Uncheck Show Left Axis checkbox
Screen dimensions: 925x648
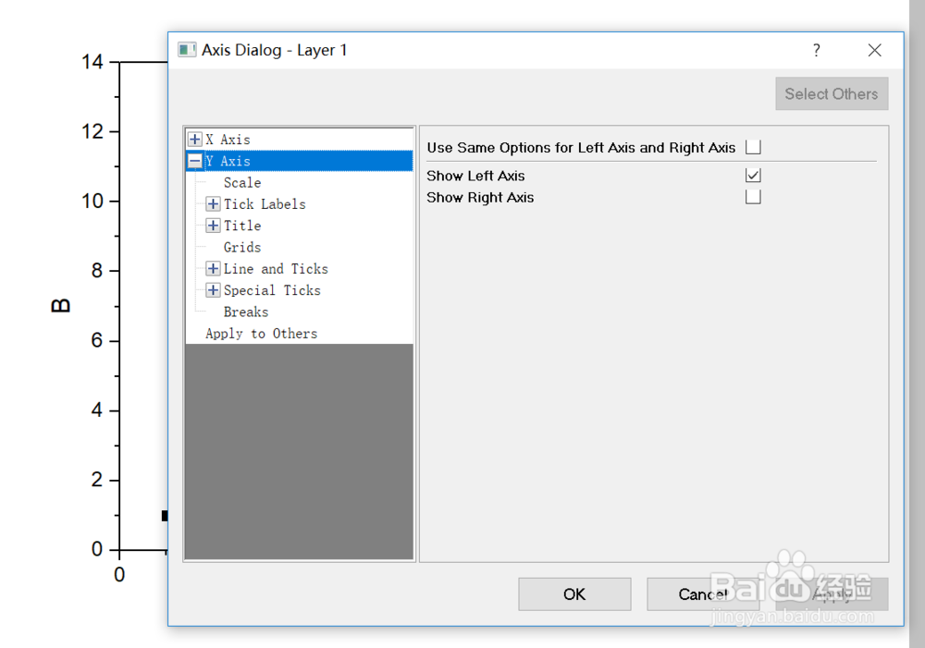coord(753,175)
